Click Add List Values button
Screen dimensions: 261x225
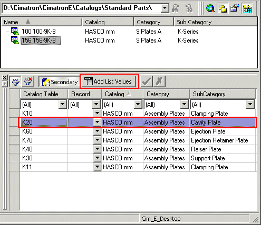click(109, 81)
